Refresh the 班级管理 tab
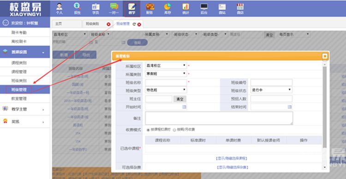This screenshot has height=179, width=346. point(134,24)
